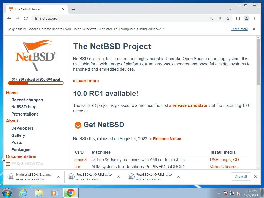Click the page scrollbar down arrow

tap(258, 167)
